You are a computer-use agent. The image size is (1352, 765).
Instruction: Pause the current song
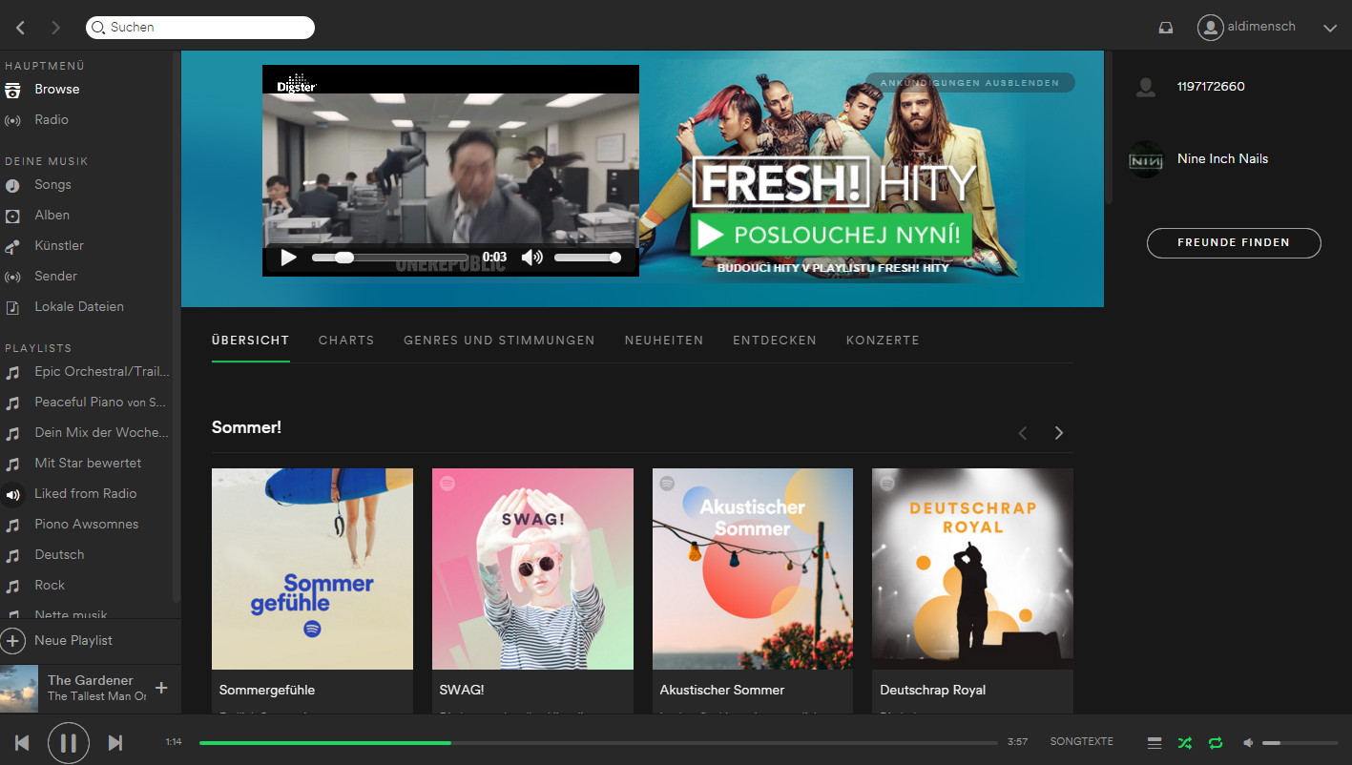click(69, 742)
